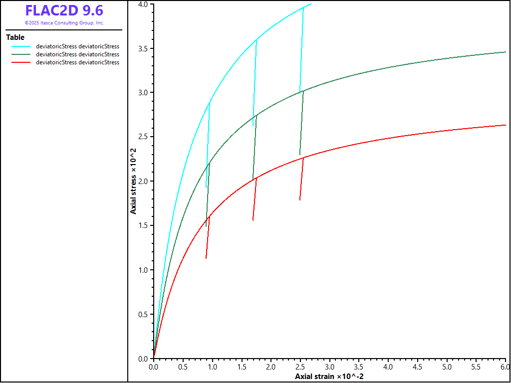Viewport: 511px width, 383px height.
Task: Click the 6.0 tick label on x-axis
Action: 505,367
